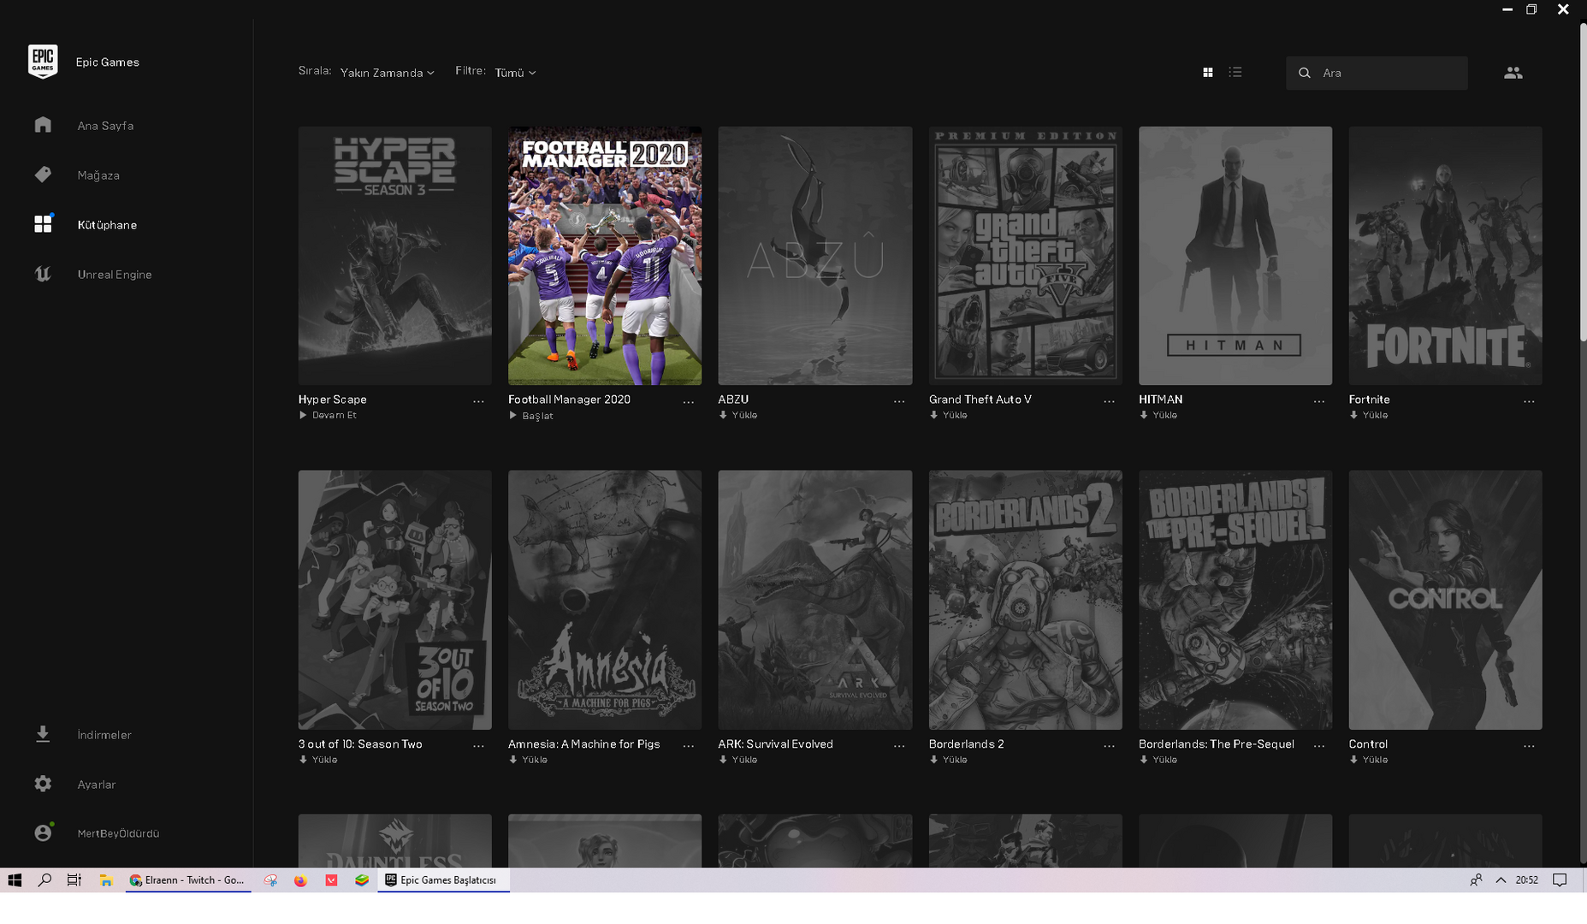Open Football Manager 2020 cover thumbnail
The width and height of the screenshot is (1587, 924).
pos(605,256)
